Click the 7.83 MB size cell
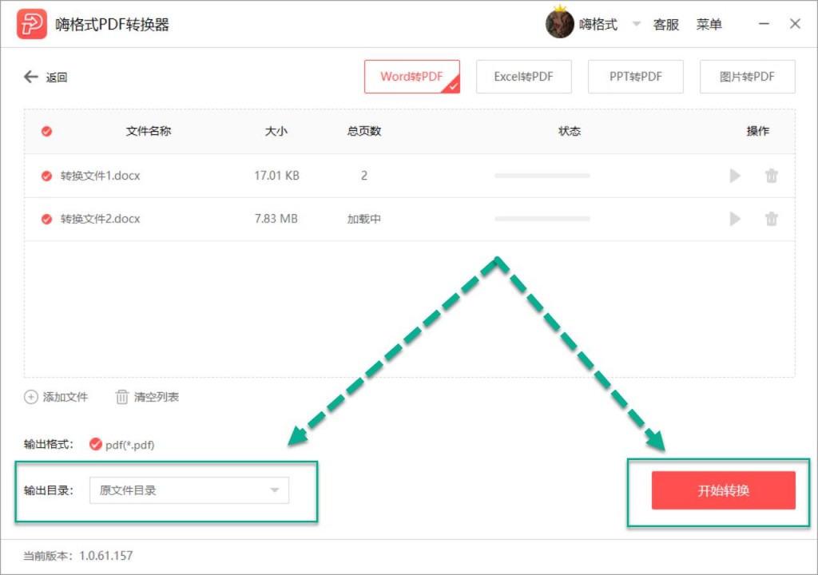The width and height of the screenshot is (818, 575). [276, 219]
